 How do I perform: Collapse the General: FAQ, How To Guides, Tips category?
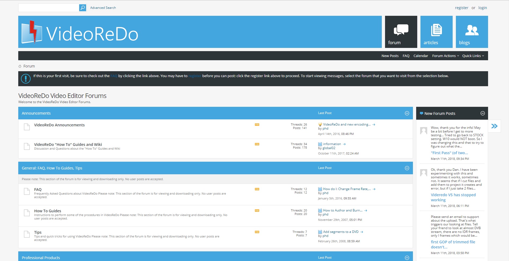(x=407, y=168)
